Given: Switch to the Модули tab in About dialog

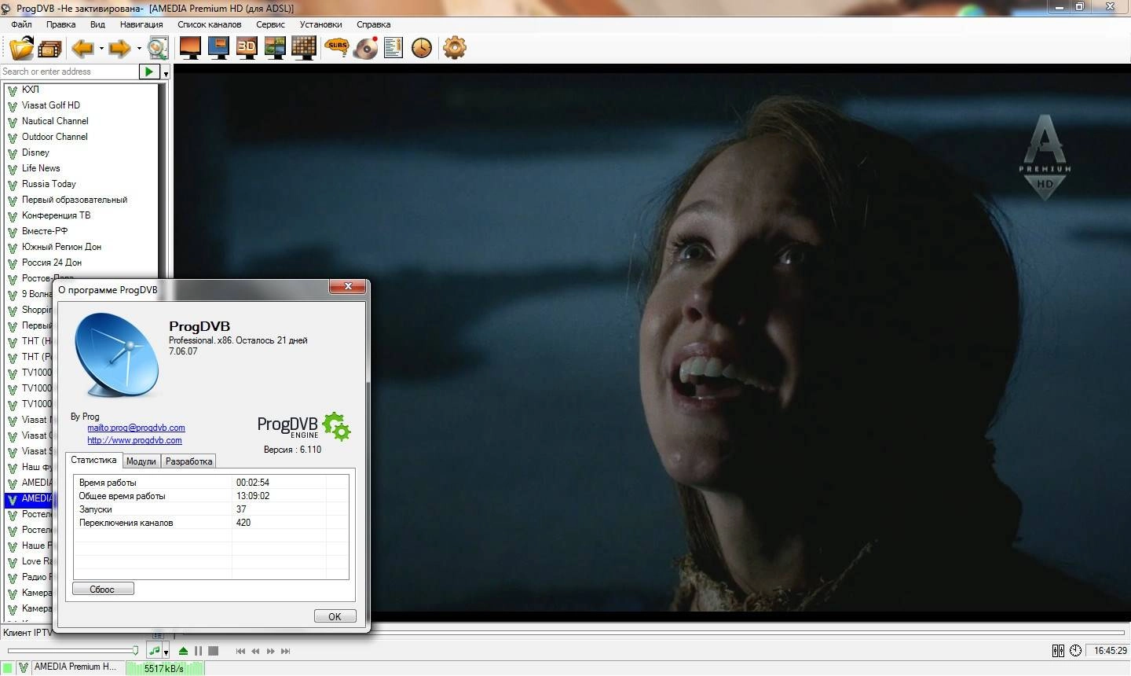Looking at the screenshot, I should [141, 461].
